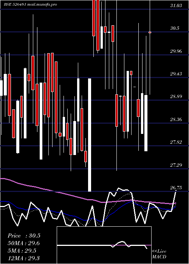The image size is (189, 264).
Task: Click the 26.75 price axis label
Action: pos(176,187)
